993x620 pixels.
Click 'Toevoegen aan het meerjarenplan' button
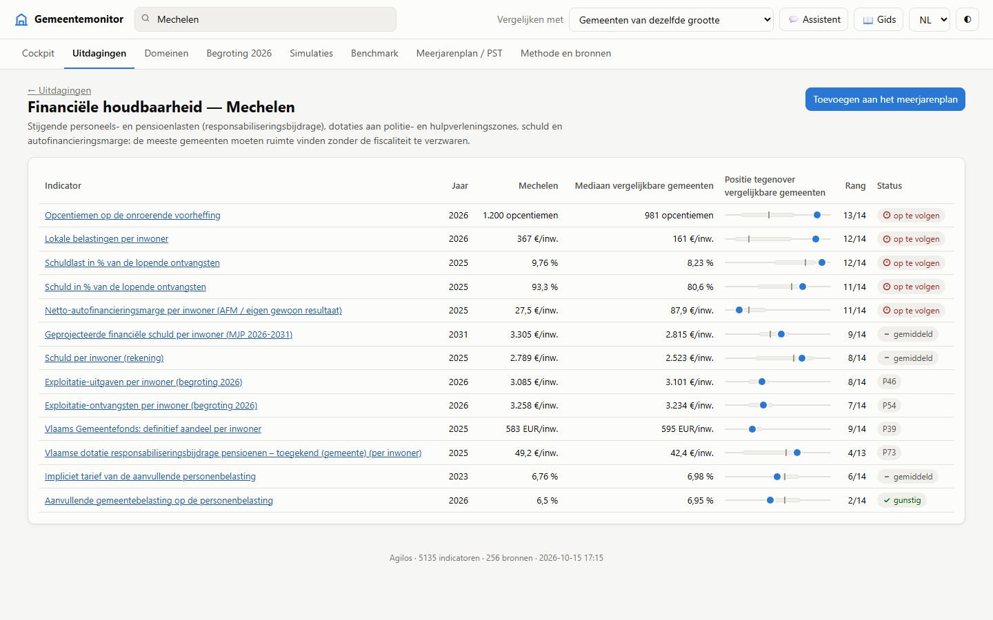point(885,99)
